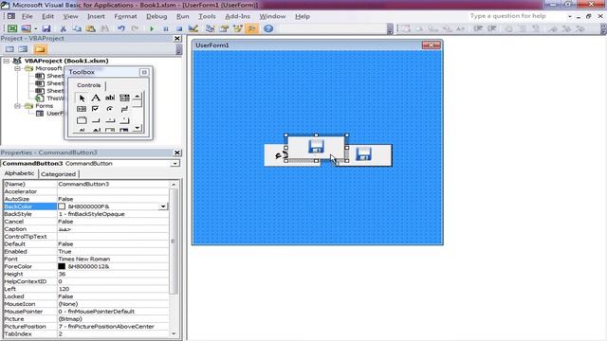The height and width of the screenshot is (341, 607).
Task: Select the Frame tool in Toolbox
Action: (82, 120)
